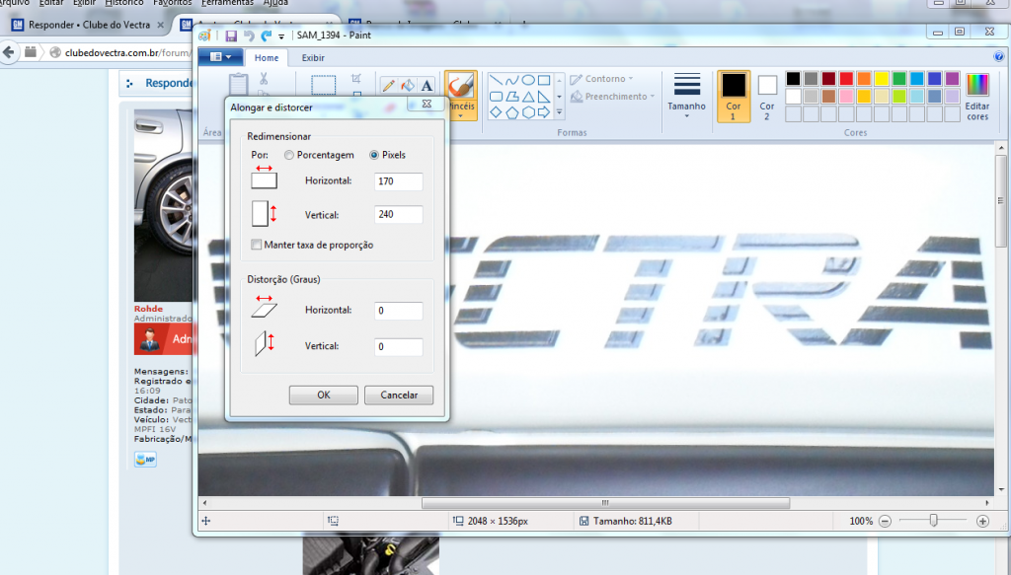This screenshot has height=575, width=1011.
Task: Open the Tamanho line size dropdown
Action: [686, 96]
